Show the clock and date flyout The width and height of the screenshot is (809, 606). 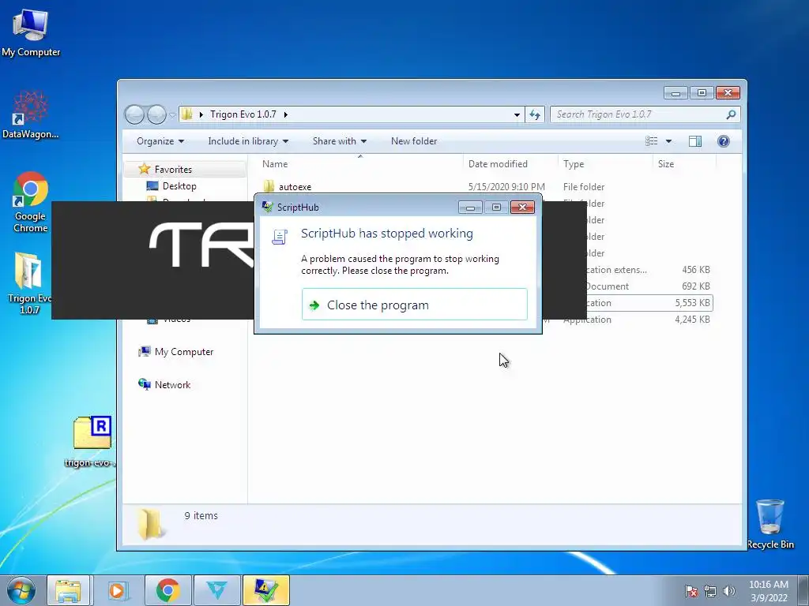coord(769,591)
